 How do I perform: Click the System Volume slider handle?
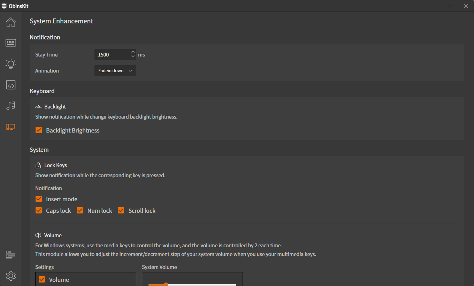click(166, 285)
